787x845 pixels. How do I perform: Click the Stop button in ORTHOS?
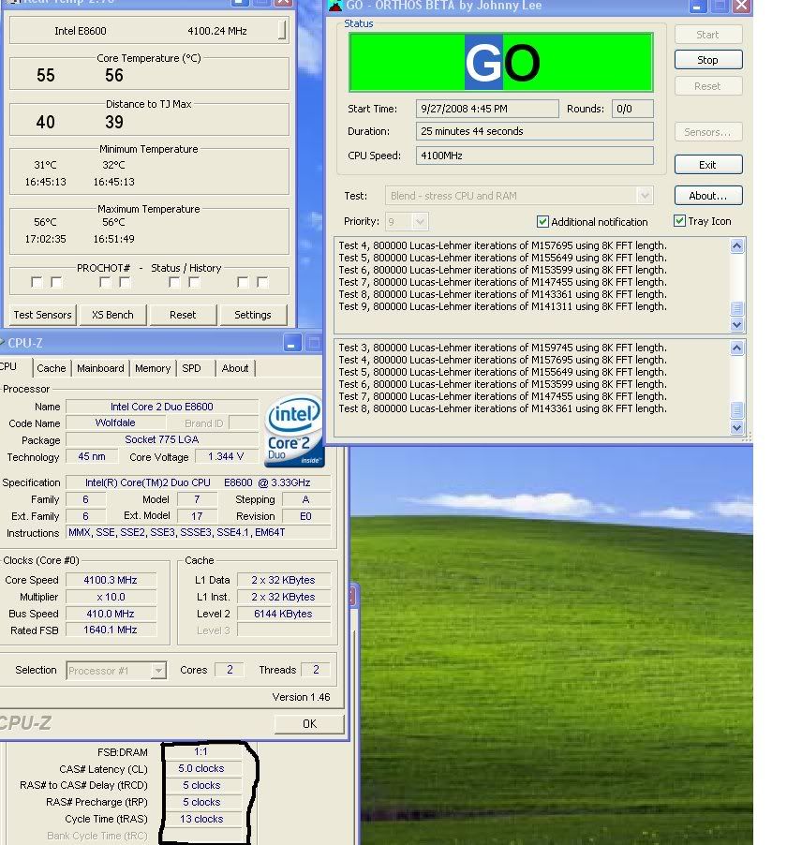pyautogui.click(x=707, y=60)
